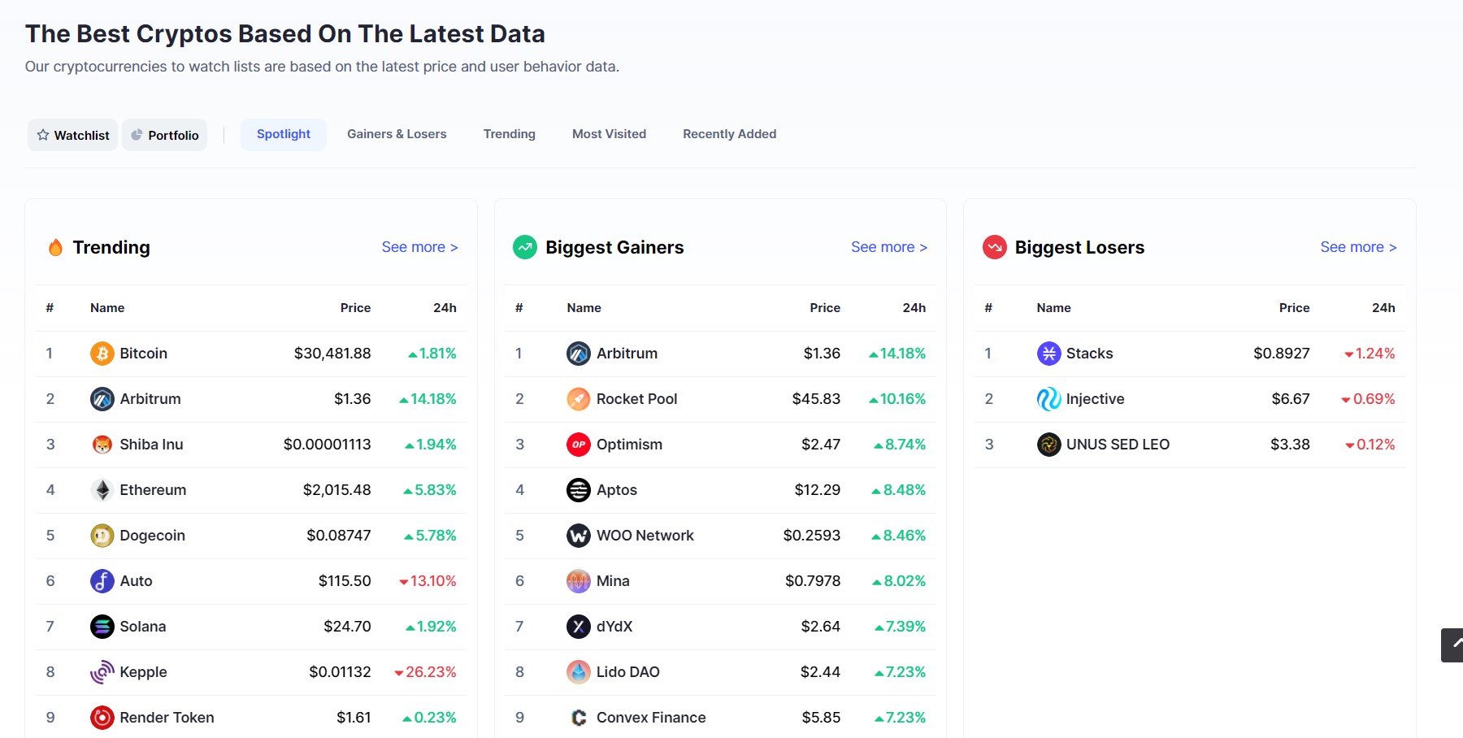
Task: Click the $30,481.88 Bitcoin price
Action: coord(332,354)
